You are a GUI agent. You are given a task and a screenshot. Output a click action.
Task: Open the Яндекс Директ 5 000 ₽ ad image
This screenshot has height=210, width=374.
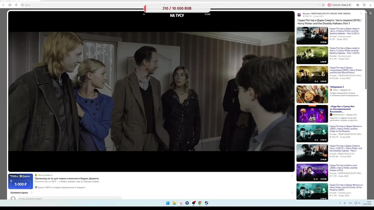pyautogui.click(x=20, y=181)
